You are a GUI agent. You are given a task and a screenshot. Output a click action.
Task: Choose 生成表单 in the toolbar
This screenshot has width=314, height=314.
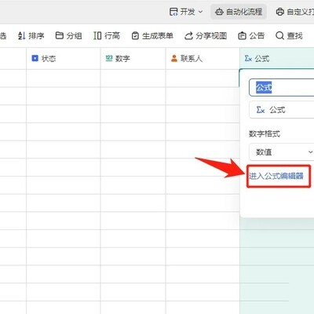152,35
